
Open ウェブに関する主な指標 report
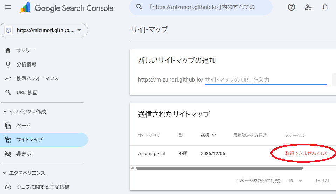(x=43, y=187)
